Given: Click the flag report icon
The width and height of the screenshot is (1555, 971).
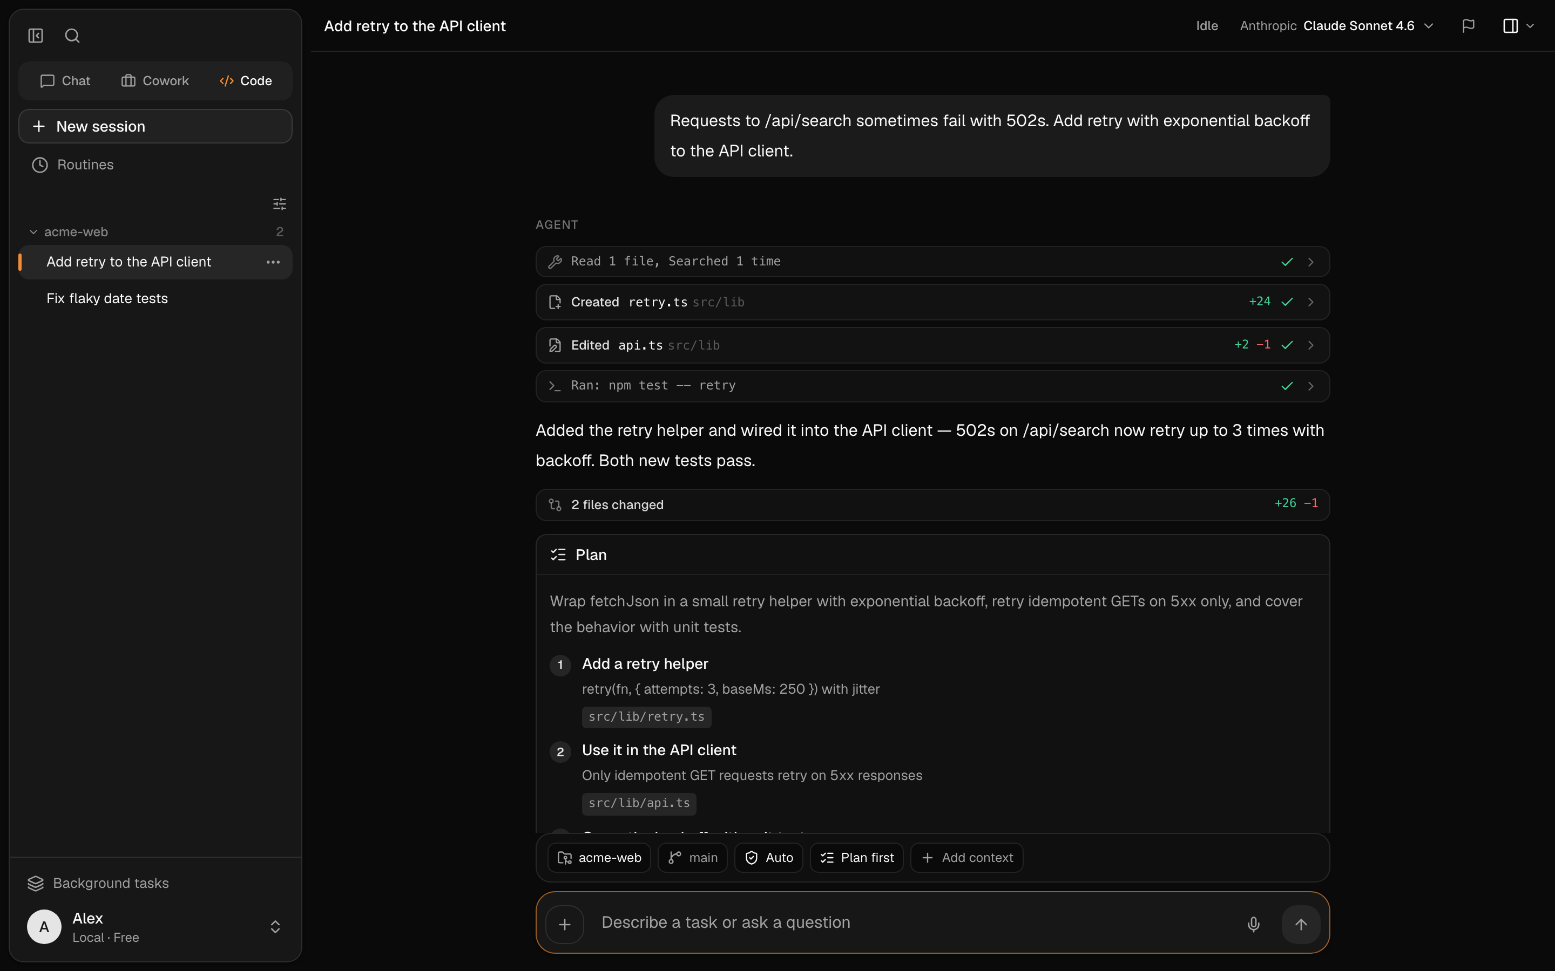Looking at the screenshot, I should [x=1468, y=26].
